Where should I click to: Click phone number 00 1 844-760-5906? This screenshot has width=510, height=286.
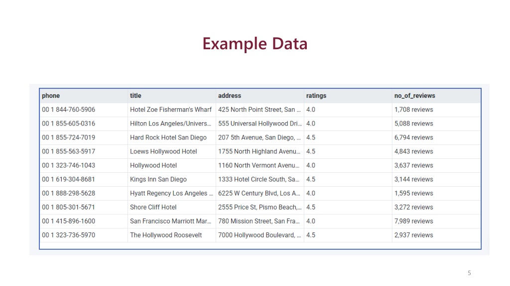pyautogui.click(x=69, y=110)
